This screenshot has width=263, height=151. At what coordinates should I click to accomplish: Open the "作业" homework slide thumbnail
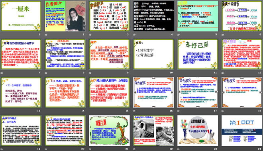153,54
